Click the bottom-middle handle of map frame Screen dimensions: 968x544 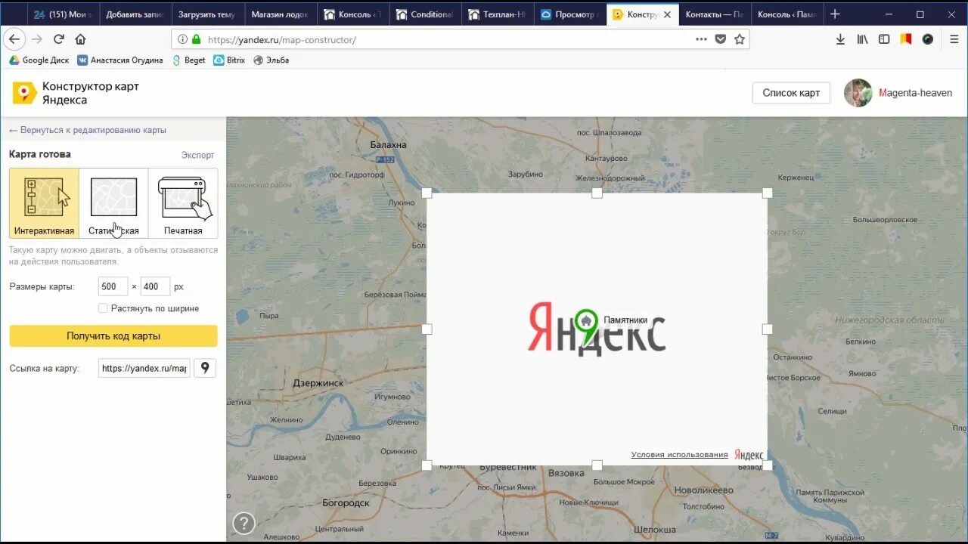[x=597, y=465]
